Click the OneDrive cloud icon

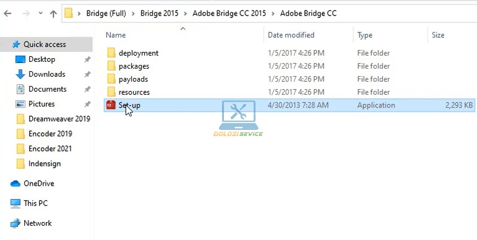click(x=15, y=184)
